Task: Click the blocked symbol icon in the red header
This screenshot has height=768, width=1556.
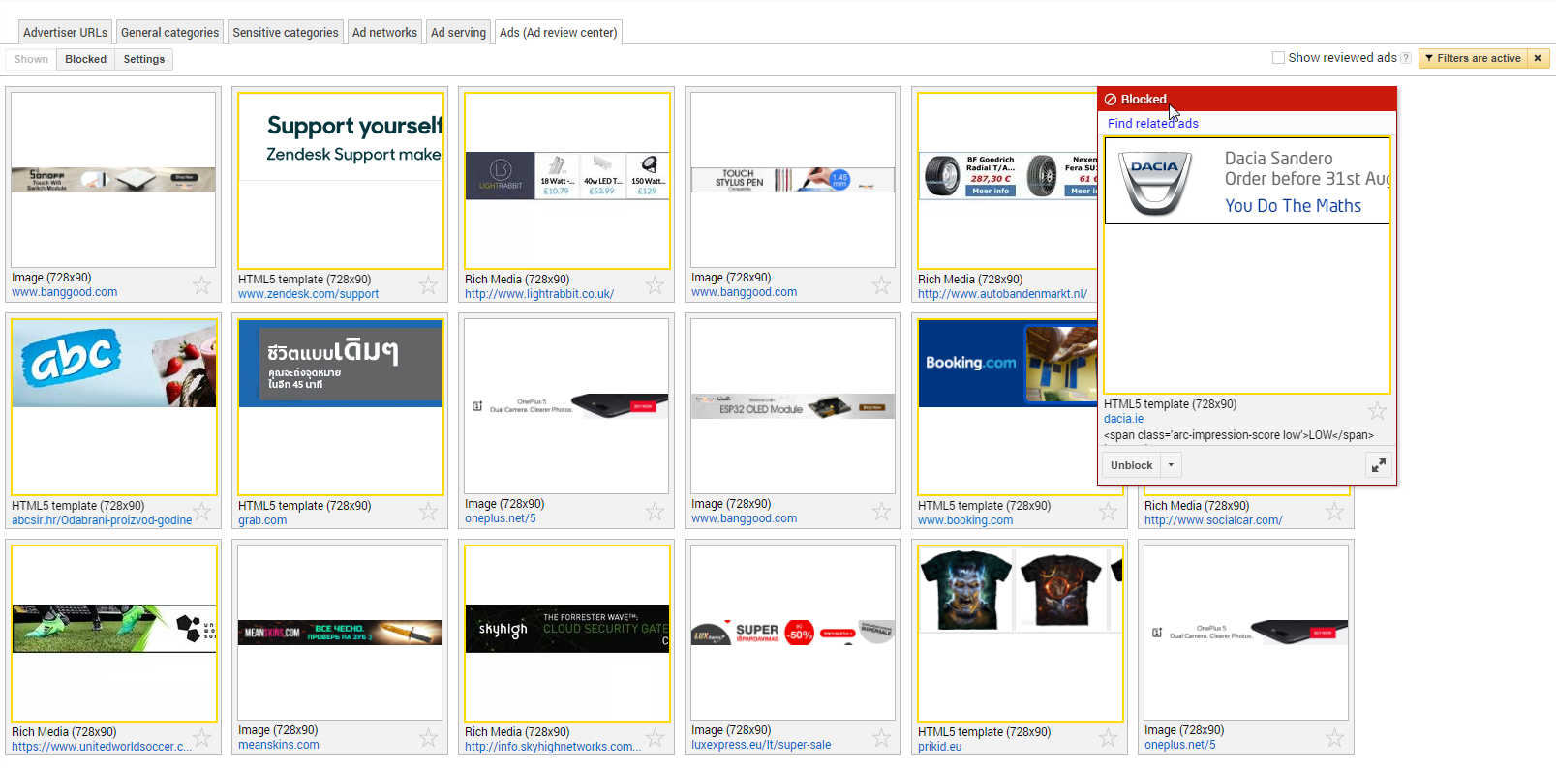Action: pos(1111,99)
